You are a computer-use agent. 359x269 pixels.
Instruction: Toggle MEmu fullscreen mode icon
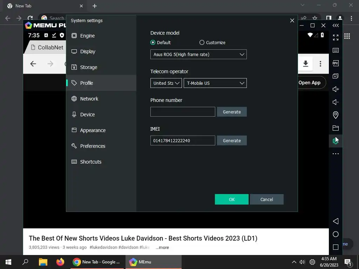coord(336,37)
